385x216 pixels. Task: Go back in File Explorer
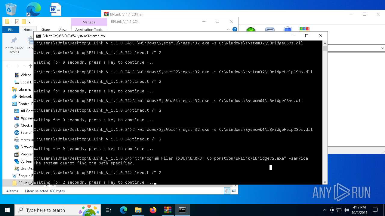click(8, 66)
